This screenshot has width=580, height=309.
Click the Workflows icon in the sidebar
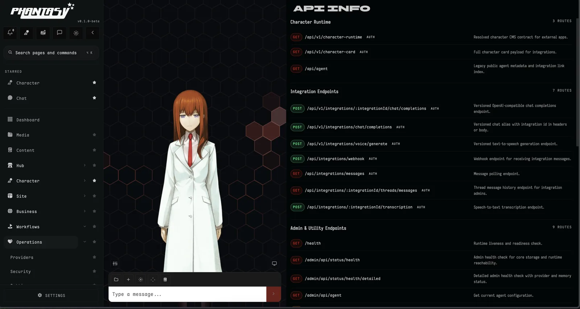(10, 227)
